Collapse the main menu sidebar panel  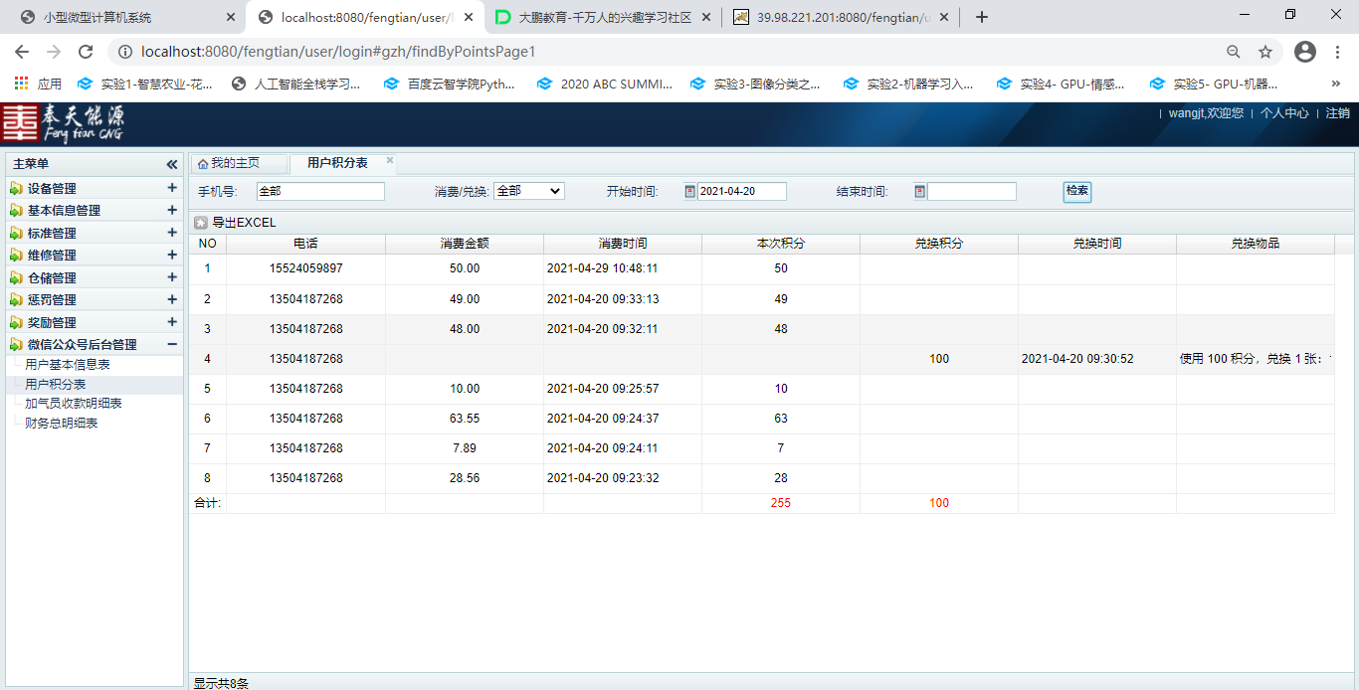click(171, 164)
